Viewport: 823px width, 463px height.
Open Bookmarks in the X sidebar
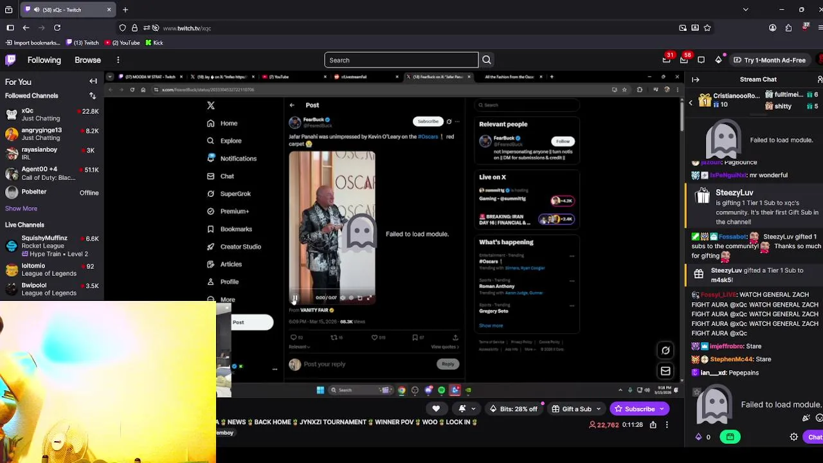coord(230,229)
